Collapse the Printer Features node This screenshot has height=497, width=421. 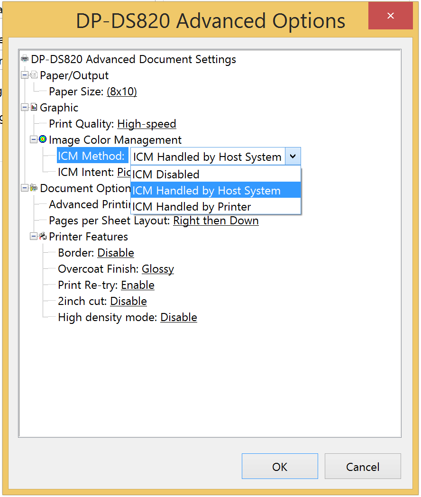pos(33,237)
